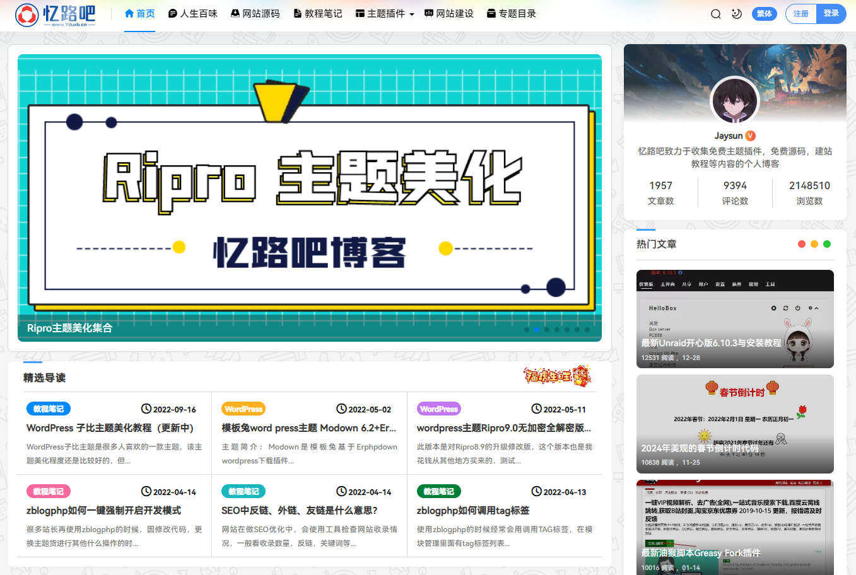Go to 首页 home tab
Screen dimensions: 856x575
click(x=139, y=13)
